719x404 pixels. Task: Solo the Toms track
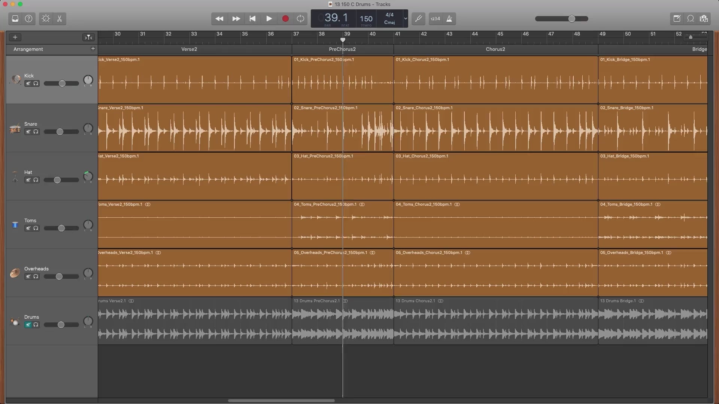click(x=36, y=228)
